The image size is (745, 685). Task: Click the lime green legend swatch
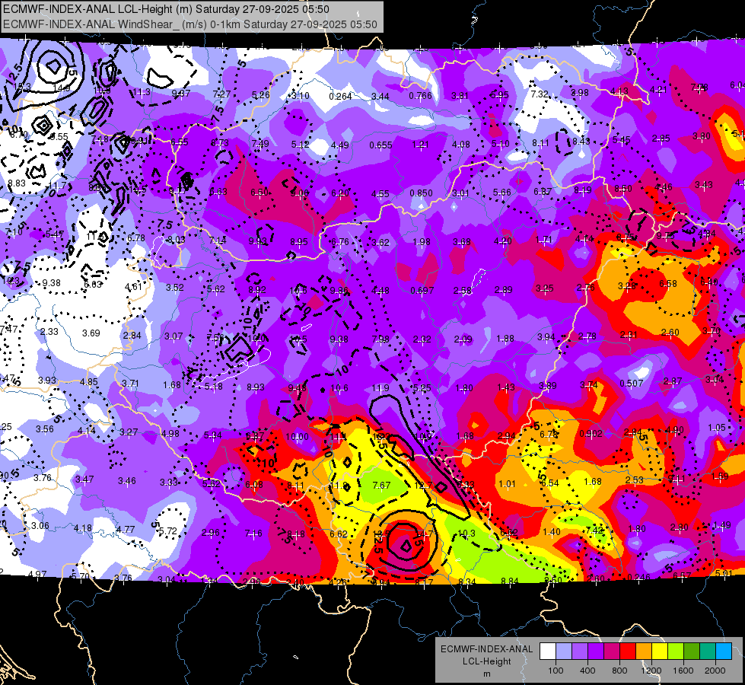pos(676,652)
